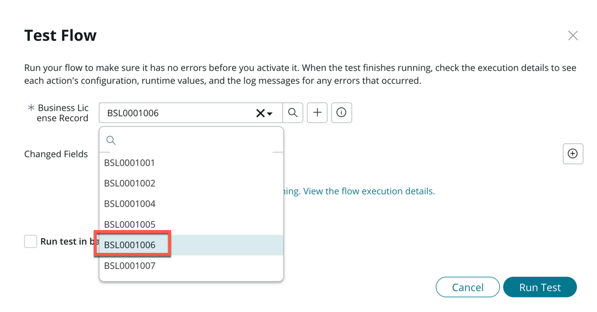Choose record BSL0001002
597x312 pixels.
coord(129,183)
